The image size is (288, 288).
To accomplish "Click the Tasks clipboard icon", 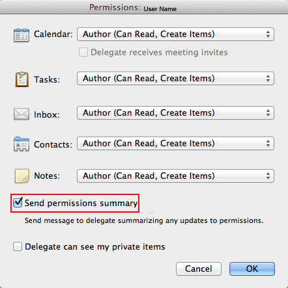I will (x=22, y=79).
